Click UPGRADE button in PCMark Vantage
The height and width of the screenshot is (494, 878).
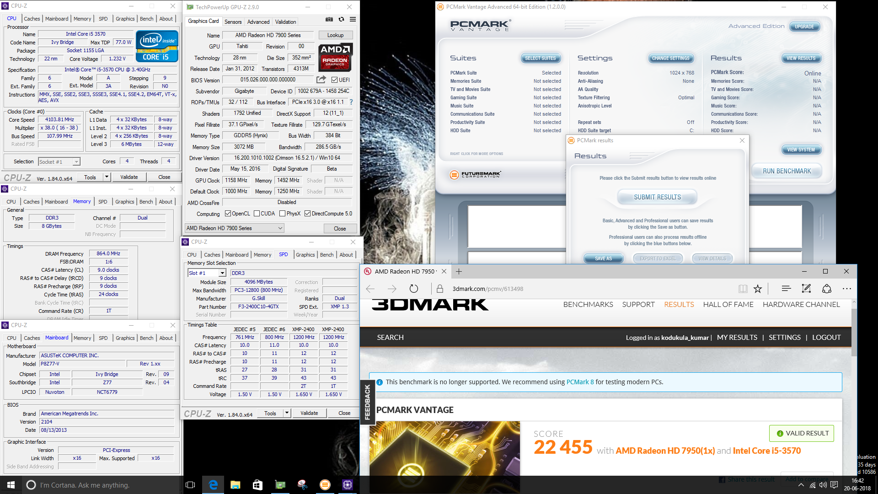pos(804,27)
